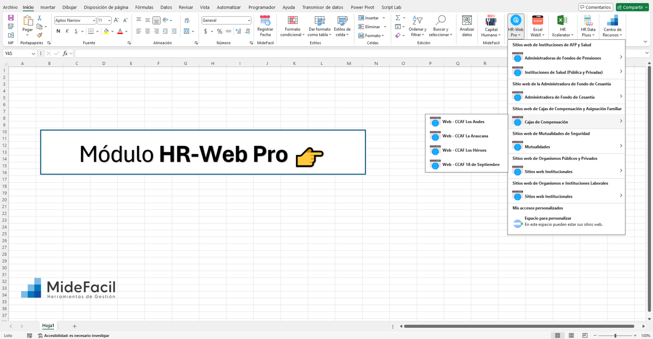Click the horizontal scrollbar
Viewport: 653px width, 339px height.
pyautogui.click(x=519, y=326)
